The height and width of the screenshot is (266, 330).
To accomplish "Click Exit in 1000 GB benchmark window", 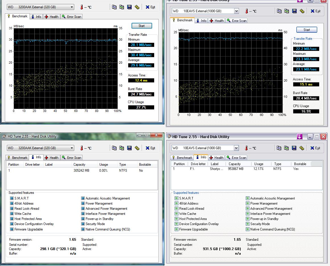I will tap(315, 11).
